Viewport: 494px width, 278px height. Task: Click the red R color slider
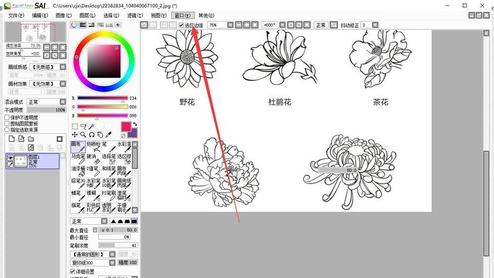coord(103,98)
